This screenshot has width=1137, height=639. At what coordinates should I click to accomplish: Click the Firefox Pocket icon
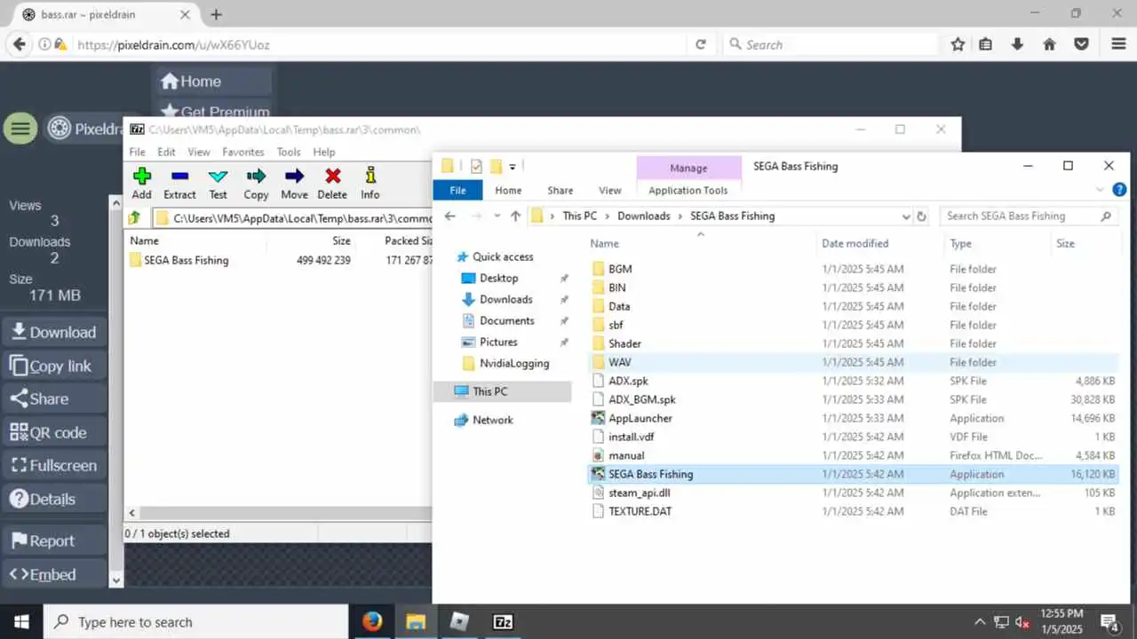coord(1081,44)
